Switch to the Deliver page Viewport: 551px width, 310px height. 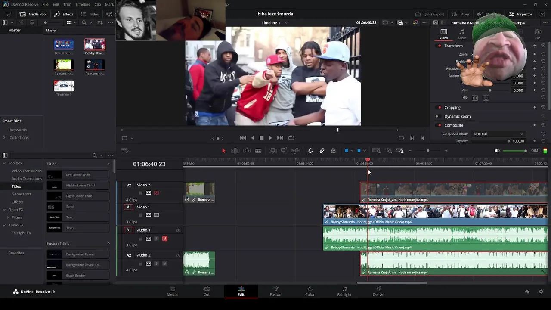point(378,291)
